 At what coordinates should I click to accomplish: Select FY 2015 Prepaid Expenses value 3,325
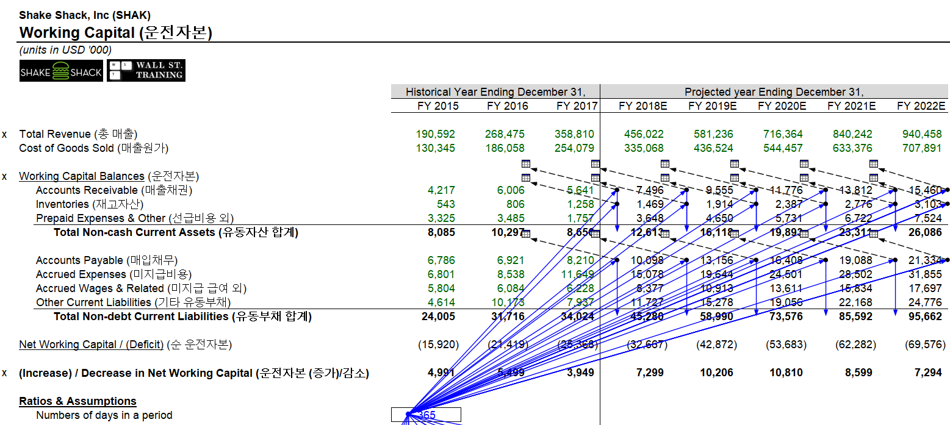[x=441, y=218]
